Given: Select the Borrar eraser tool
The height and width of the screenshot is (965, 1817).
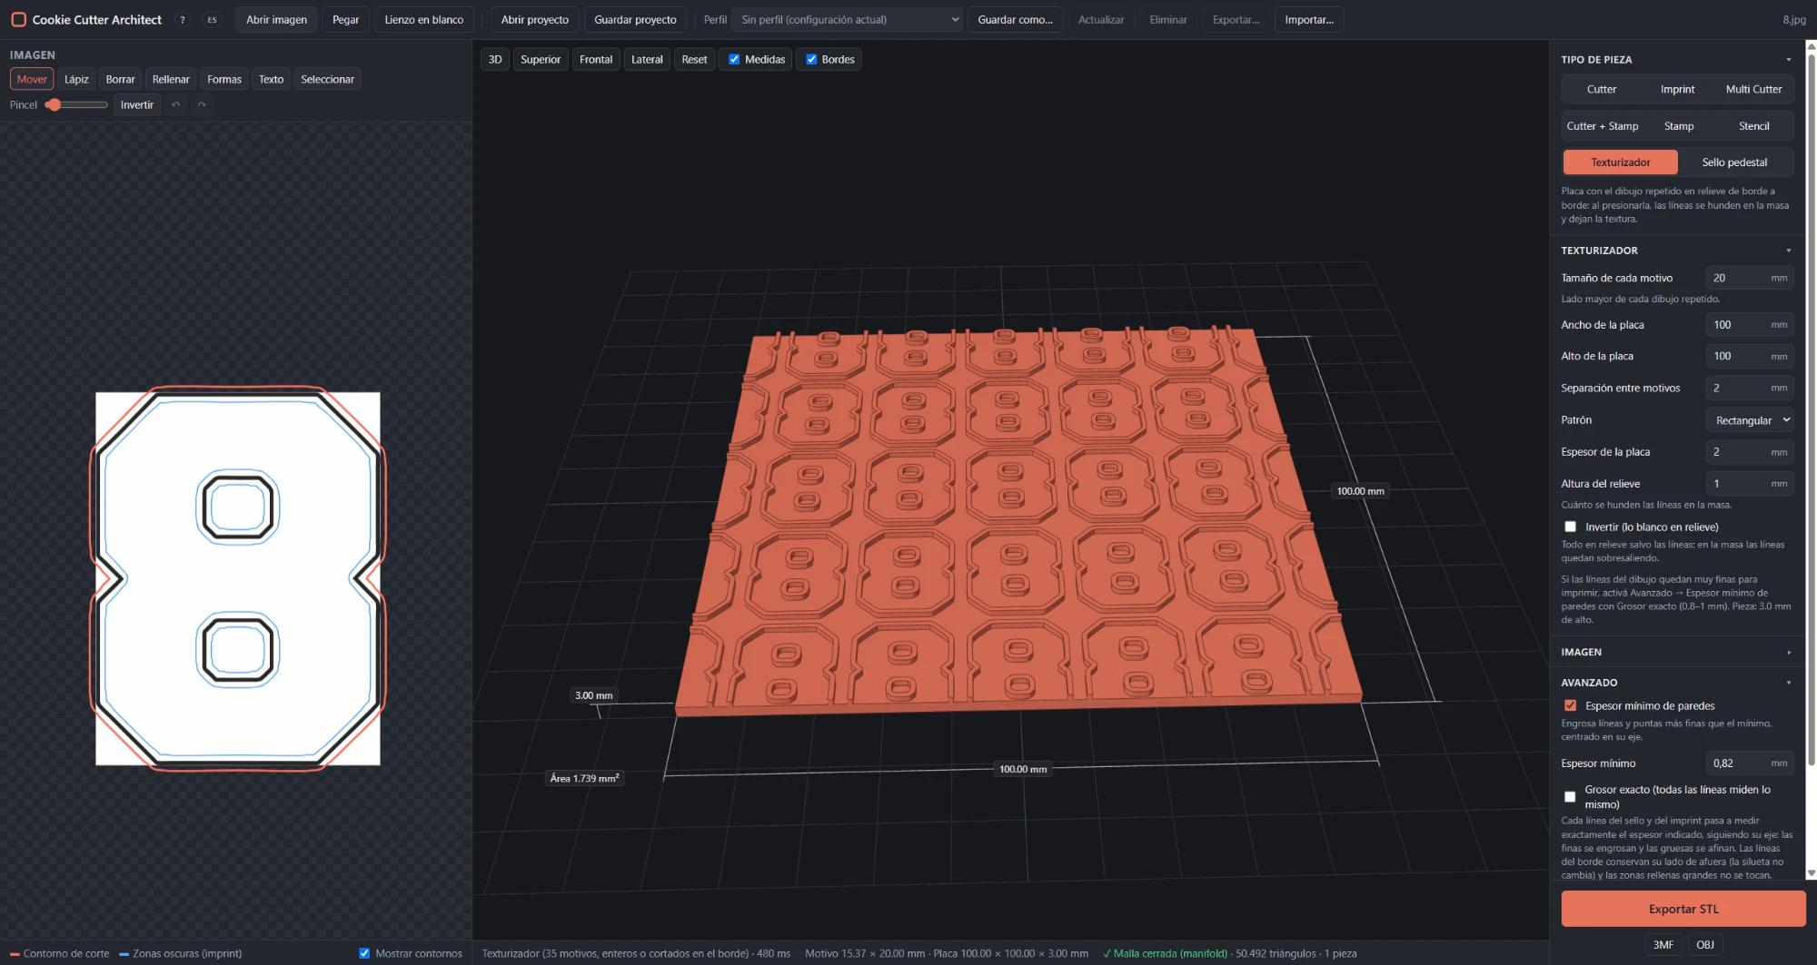Looking at the screenshot, I should click(120, 80).
